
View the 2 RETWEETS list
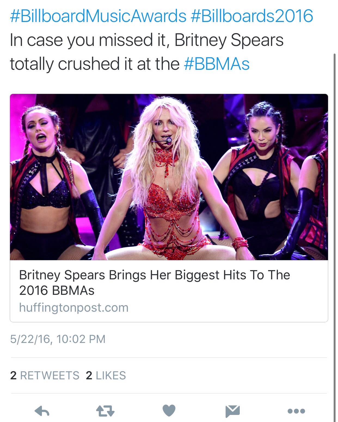click(x=45, y=375)
